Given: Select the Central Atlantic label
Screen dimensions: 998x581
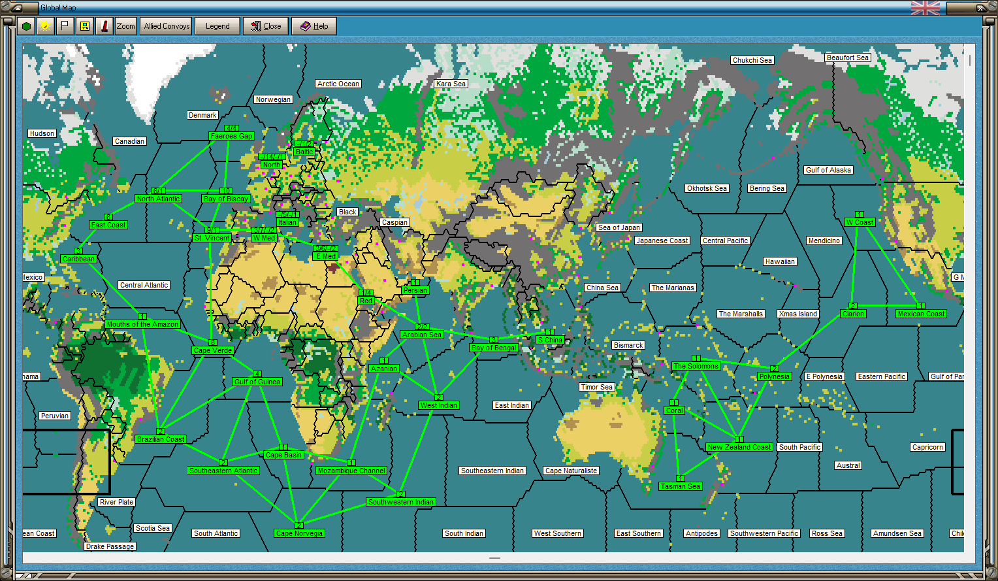Looking at the screenshot, I should [x=144, y=285].
